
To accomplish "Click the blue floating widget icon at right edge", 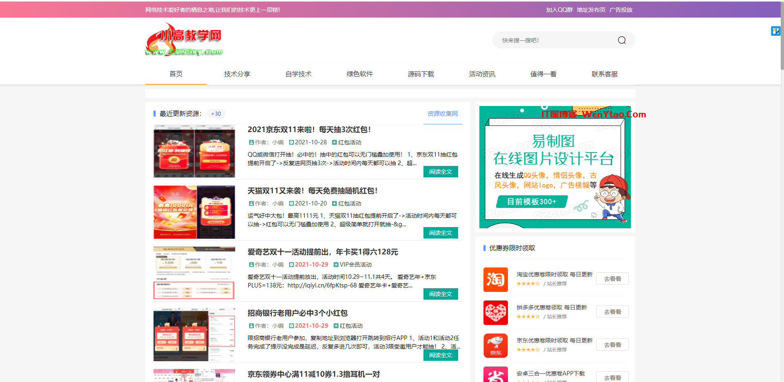I will point(775,31).
